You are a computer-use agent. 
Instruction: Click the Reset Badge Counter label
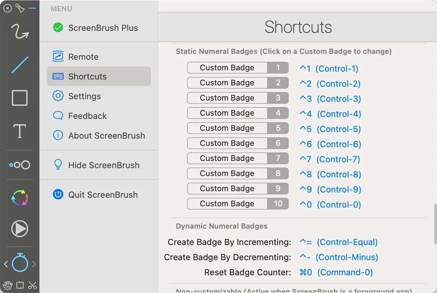point(248,272)
